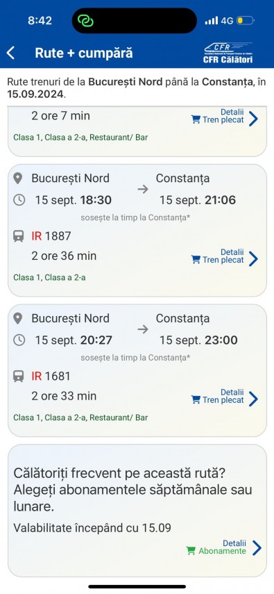The image size is (274, 594).
Task: Tap the green Abonamente cart icon
Action: tap(191, 551)
